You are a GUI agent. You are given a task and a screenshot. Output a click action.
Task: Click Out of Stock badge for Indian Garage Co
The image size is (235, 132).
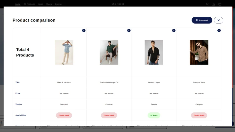[109, 115]
